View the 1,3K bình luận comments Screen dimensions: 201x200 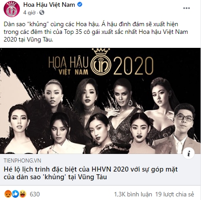click(133, 194)
